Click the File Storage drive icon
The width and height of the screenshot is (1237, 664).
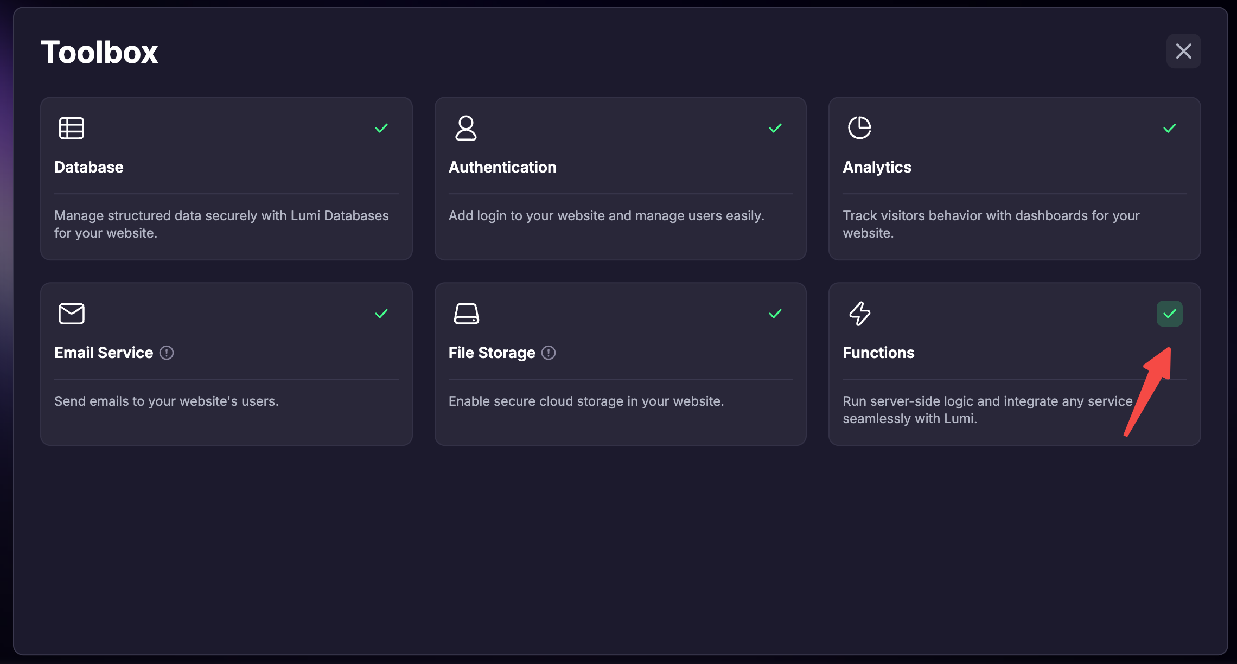[466, 314]
